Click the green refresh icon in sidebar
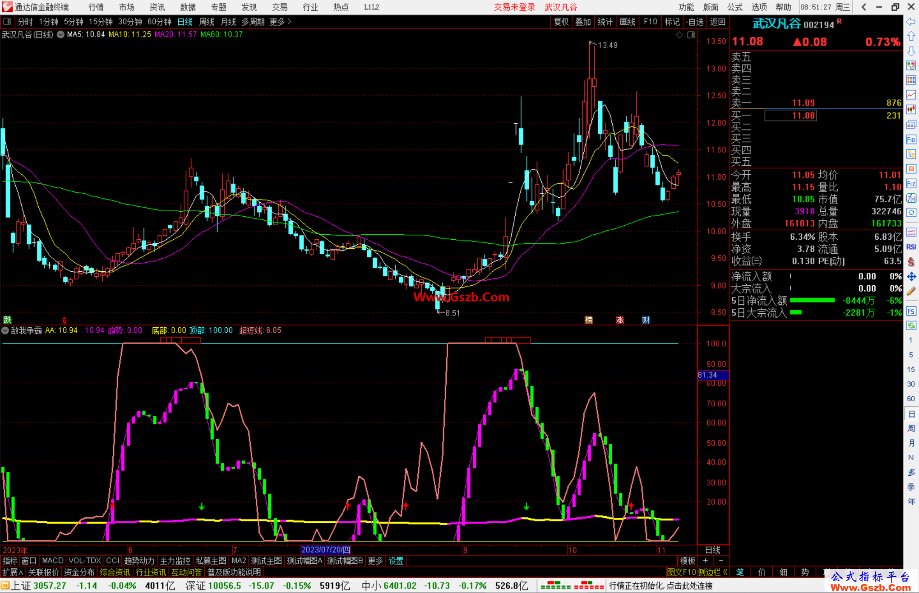Image resolution: width=919 pixels, height=593 pixels. click(x=911, y=326)
